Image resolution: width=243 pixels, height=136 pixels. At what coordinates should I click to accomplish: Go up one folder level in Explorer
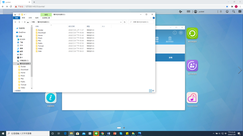click(x=25, y=22)
